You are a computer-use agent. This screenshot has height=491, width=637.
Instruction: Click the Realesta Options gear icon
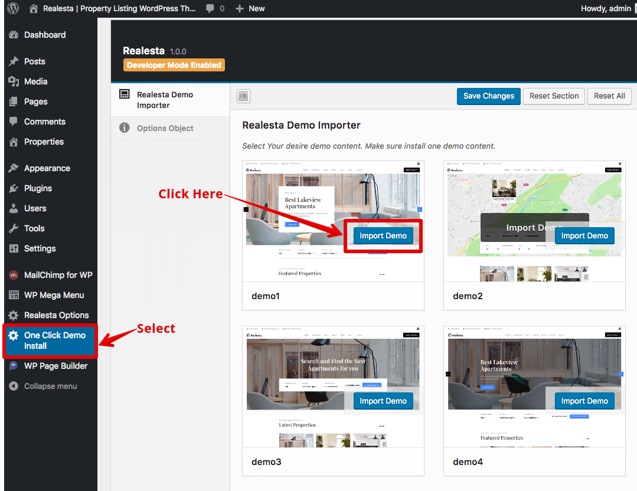point(14,315)
